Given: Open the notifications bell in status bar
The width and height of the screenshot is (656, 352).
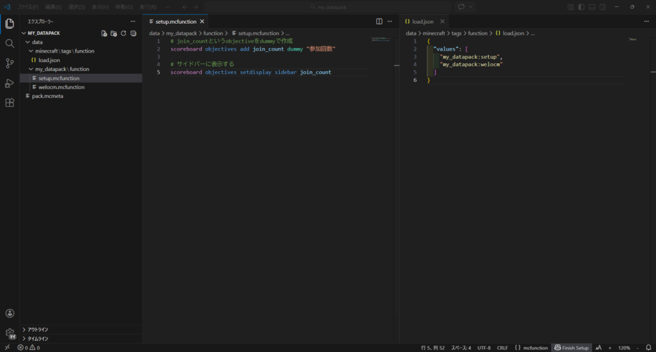Looking at the screenshot, I should (x=648, y=348).
